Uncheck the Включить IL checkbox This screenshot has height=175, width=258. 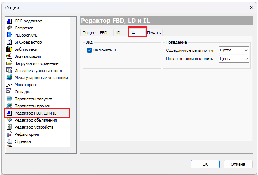[x=89, y=50]
